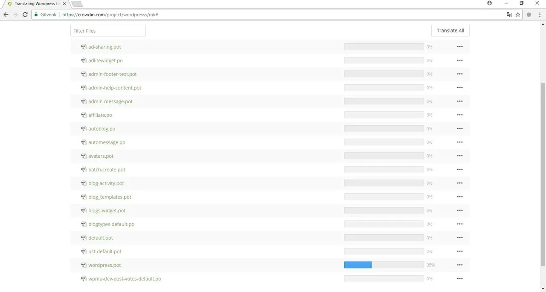546x292 pixels.
Task: Click file icon beside ad-sharing.pot
Action: coord(84,47)
